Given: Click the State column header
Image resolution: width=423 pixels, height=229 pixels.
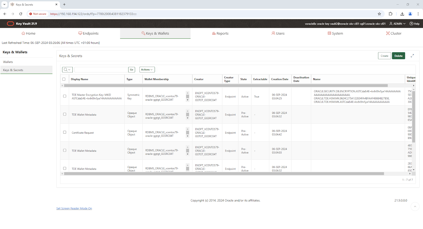Looking at the screenshot, I should [243, 79].
